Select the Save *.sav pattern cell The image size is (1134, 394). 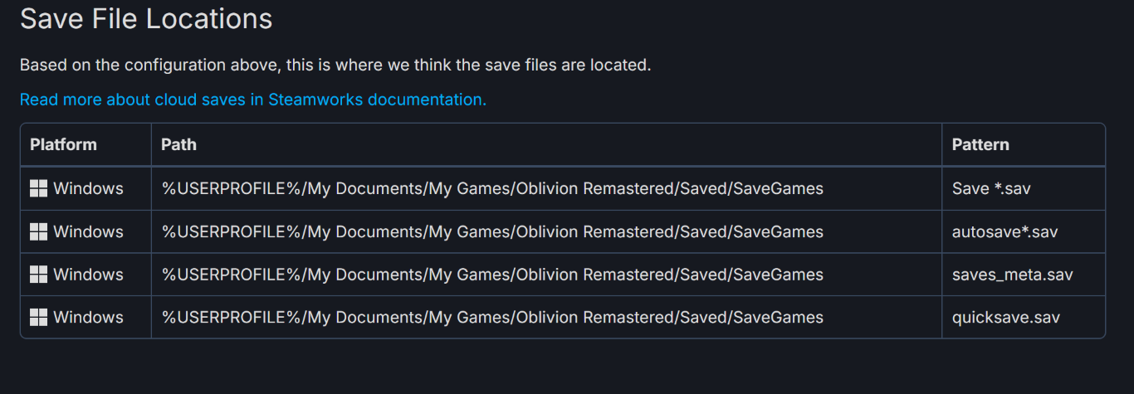point(991,189)
